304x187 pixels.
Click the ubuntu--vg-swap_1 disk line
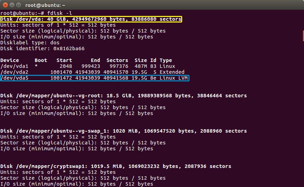[x=124, y=131]
